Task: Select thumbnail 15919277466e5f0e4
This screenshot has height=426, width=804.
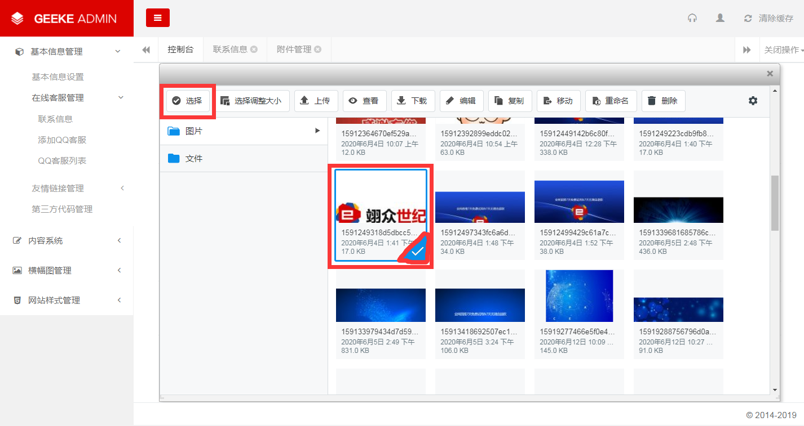Action: (579, 314)
